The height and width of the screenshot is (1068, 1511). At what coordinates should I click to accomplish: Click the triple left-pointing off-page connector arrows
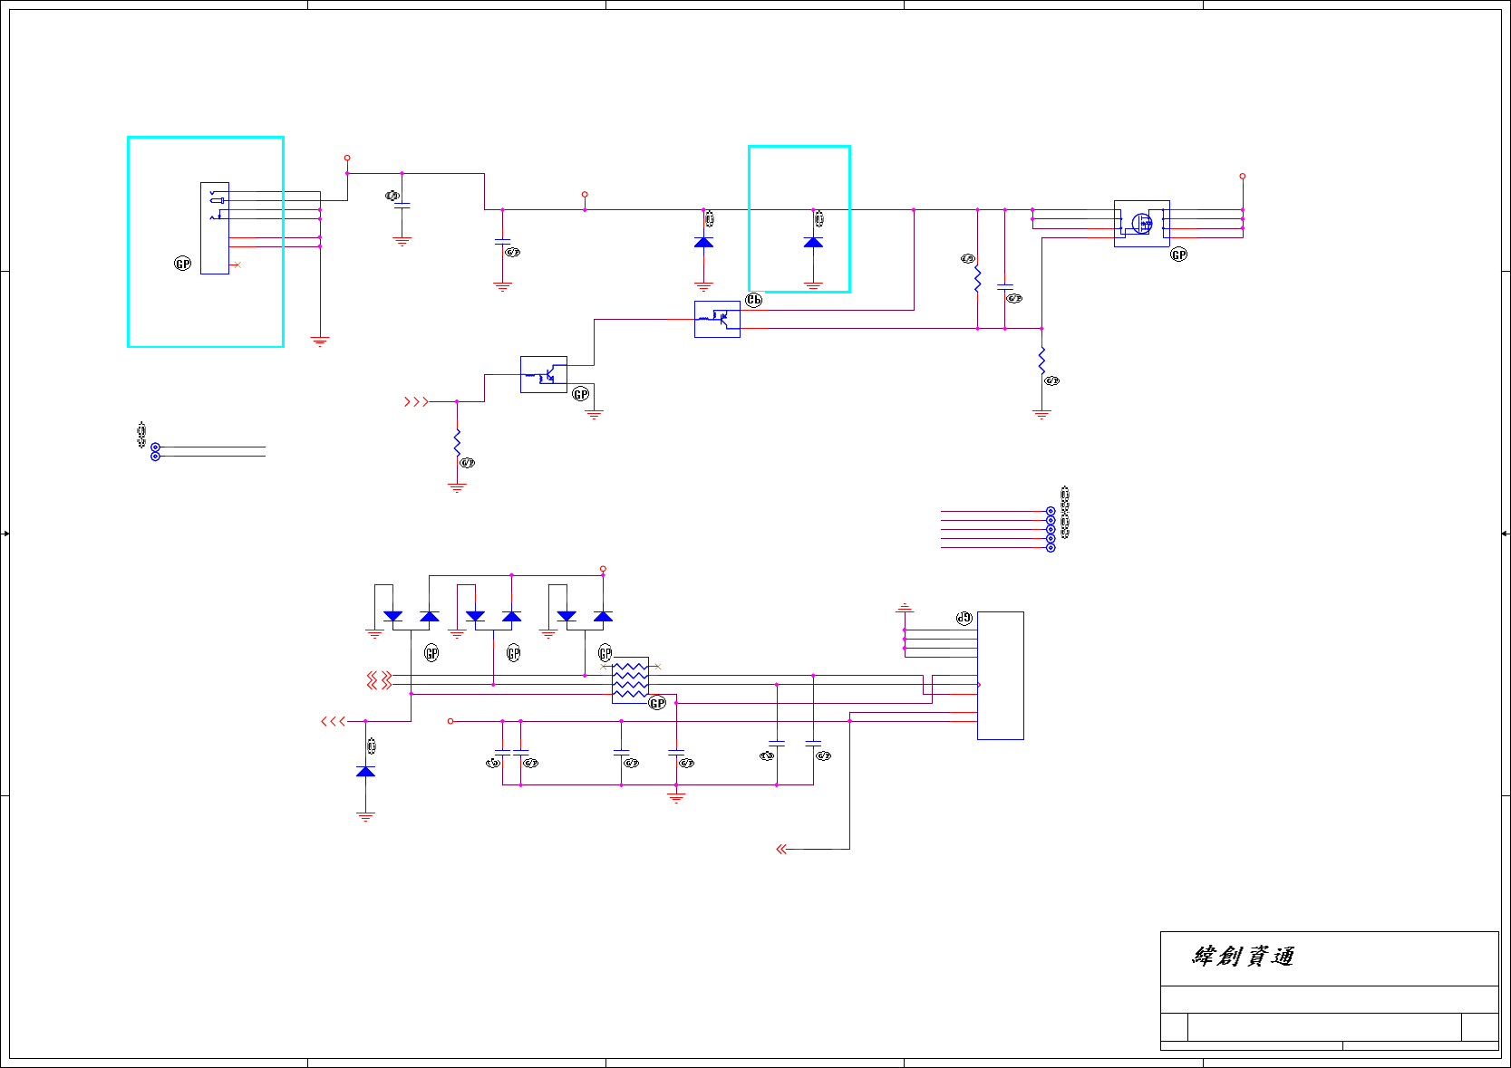334,721
